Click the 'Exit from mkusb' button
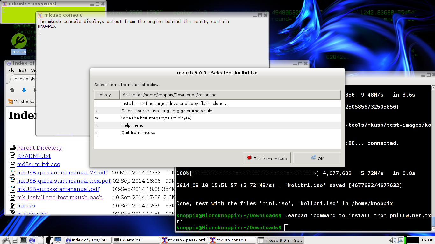 point(267,158)
